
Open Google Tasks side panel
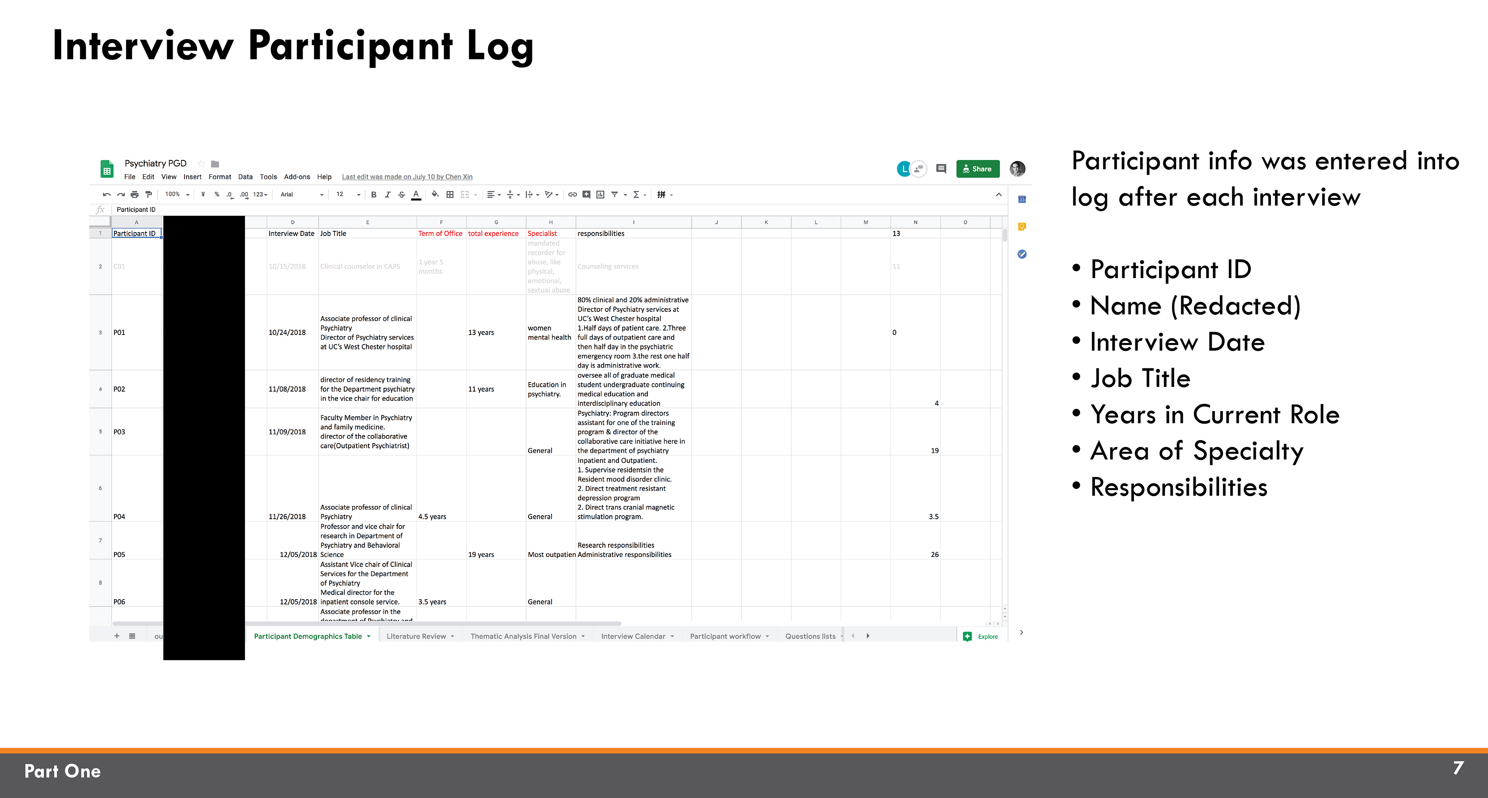pos(1022,254)
